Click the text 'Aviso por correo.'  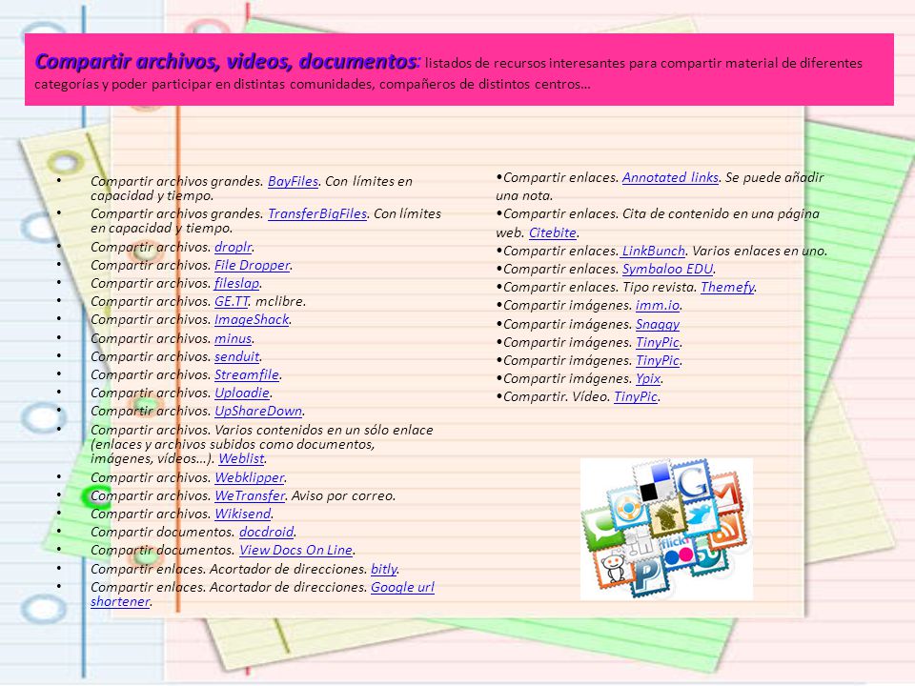point(344,495)
